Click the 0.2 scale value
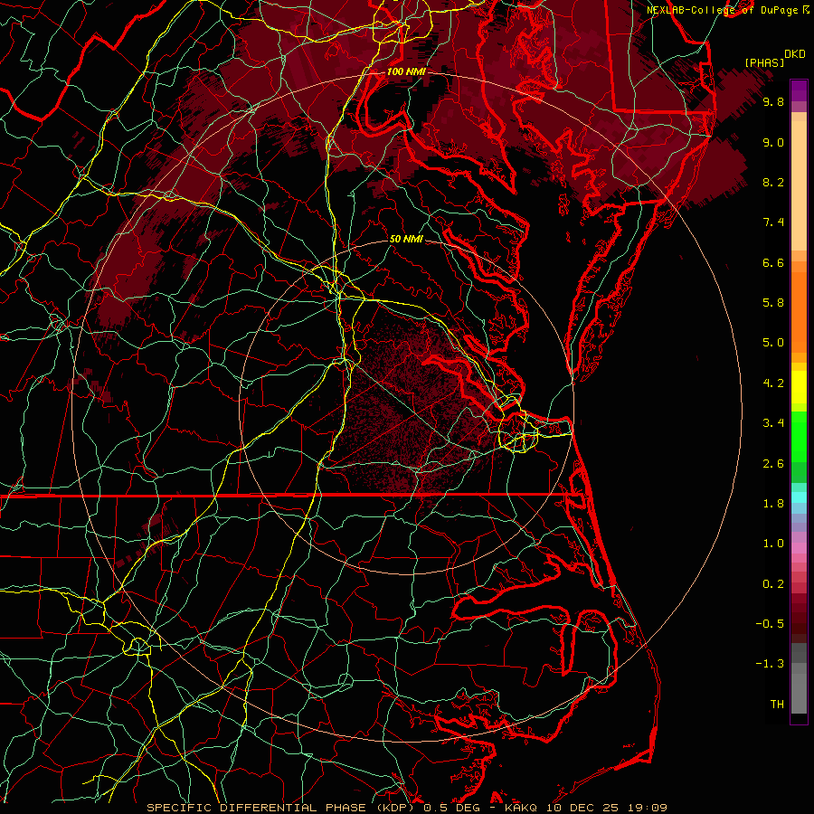Viewport: 814px width, 814px height. [773, 584]
